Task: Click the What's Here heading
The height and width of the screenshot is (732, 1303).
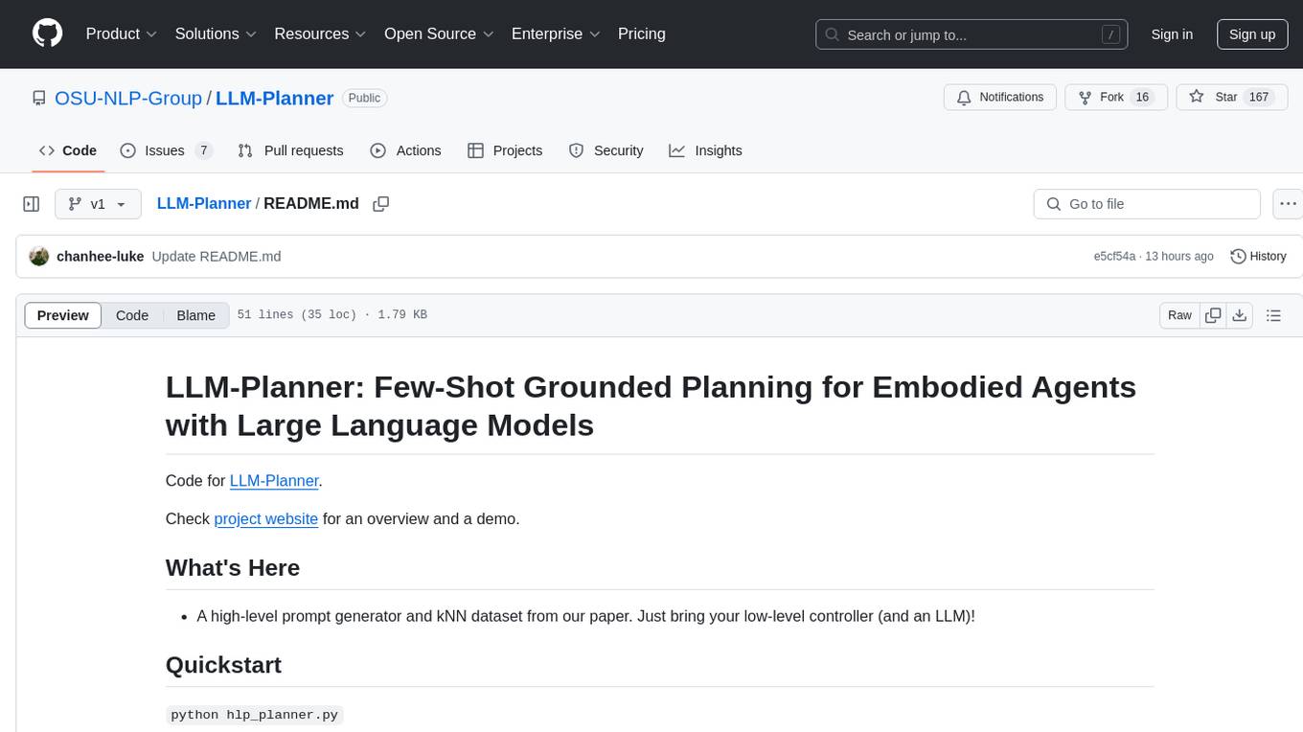Action: tap(233, 567)
